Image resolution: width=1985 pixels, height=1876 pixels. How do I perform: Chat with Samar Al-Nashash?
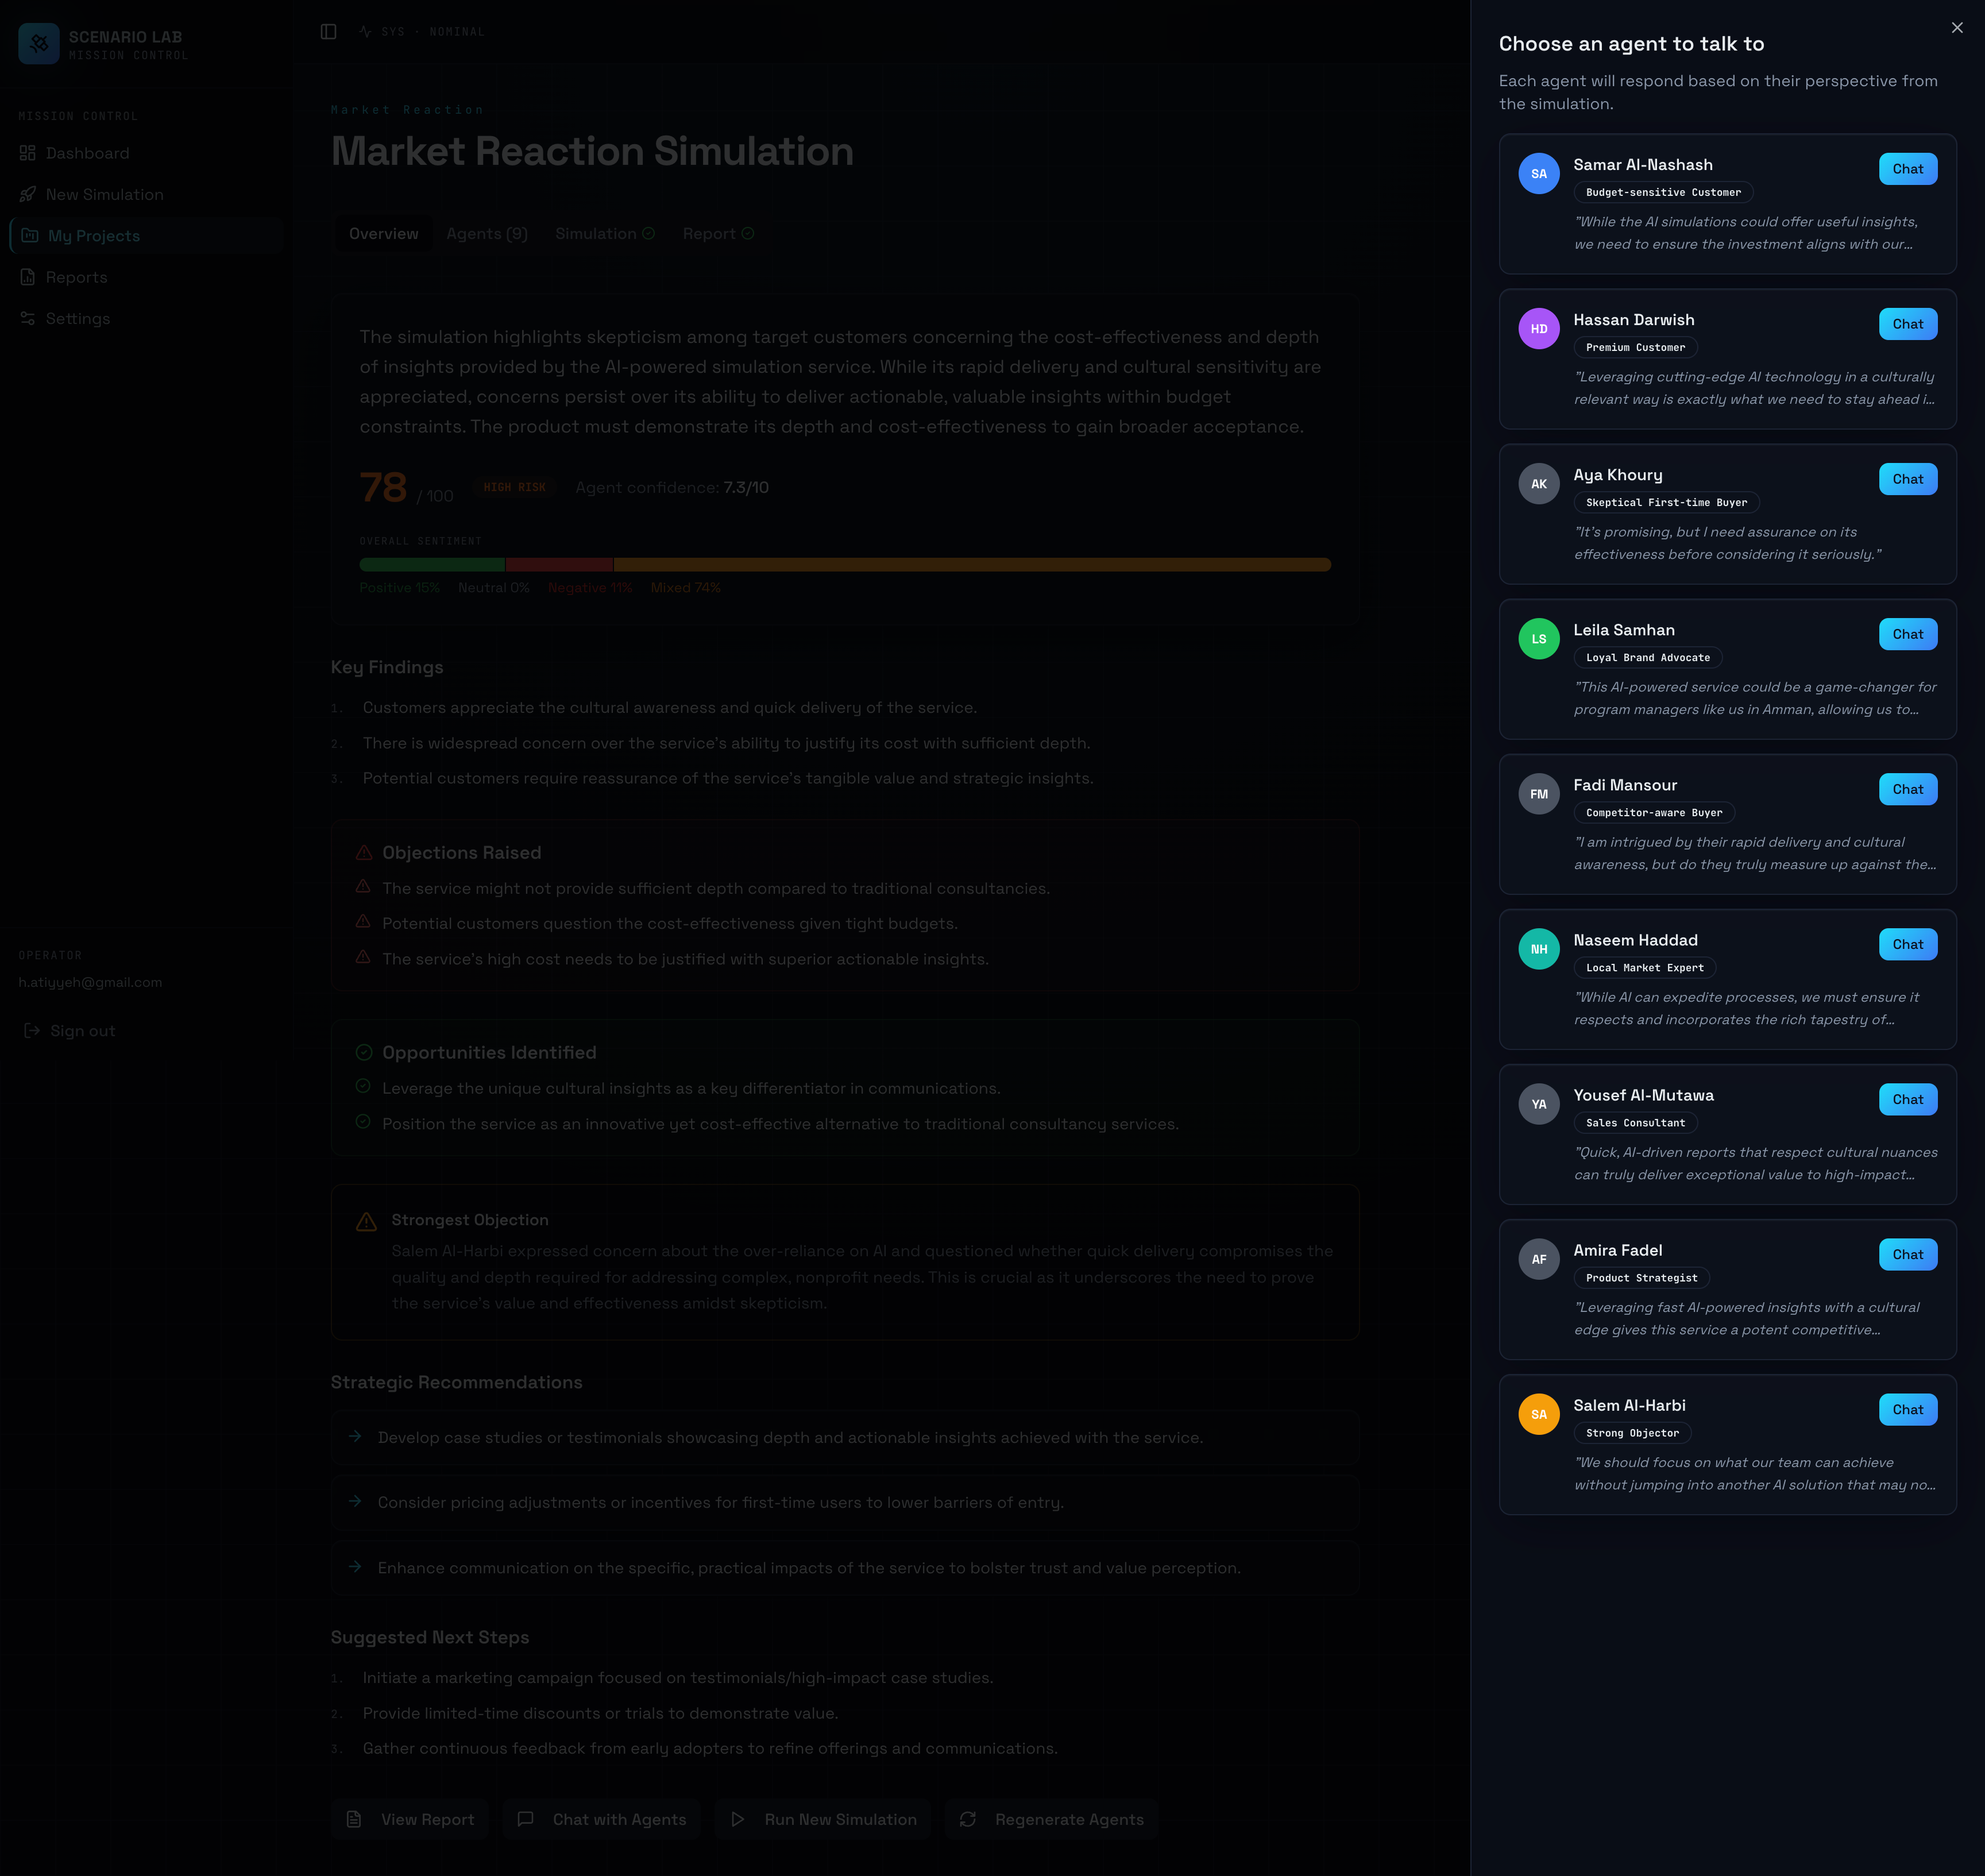(x=1908, y=169)
